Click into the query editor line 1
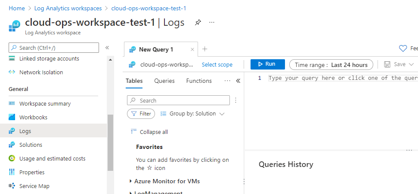The image size is (418, 194). click(x=343, y=78)
